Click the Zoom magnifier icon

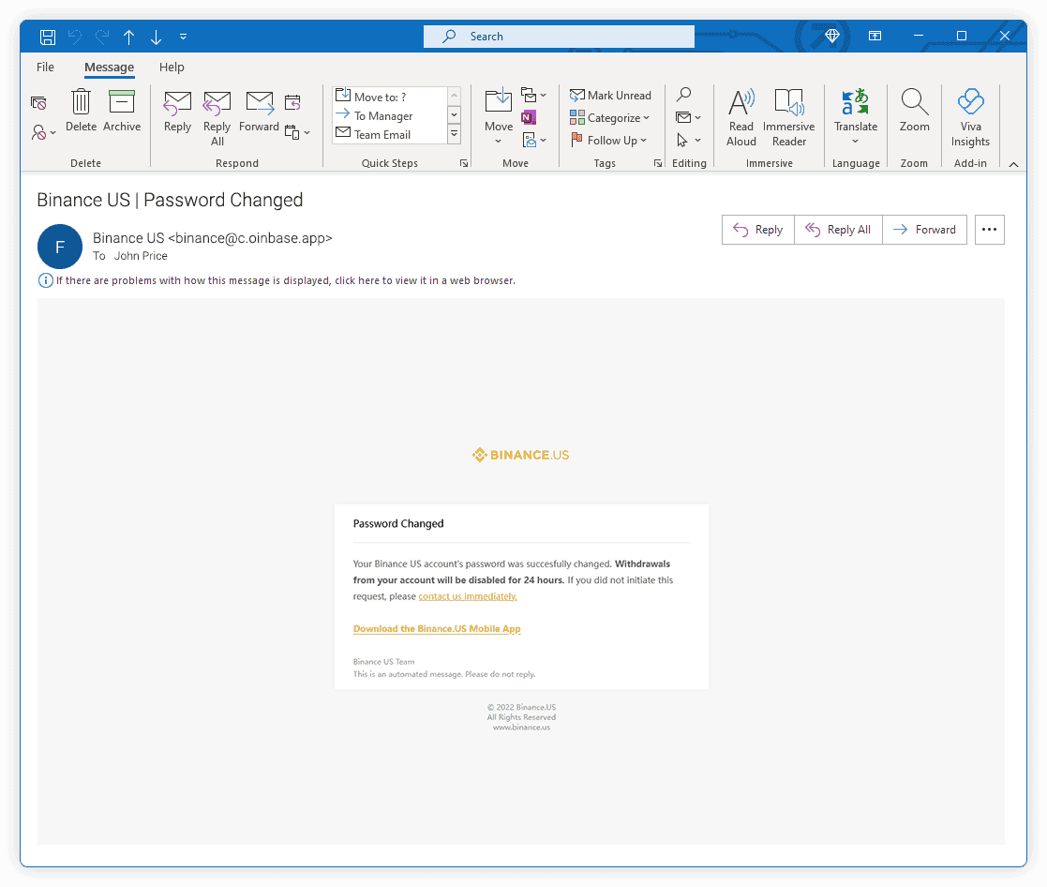(914, 102)
